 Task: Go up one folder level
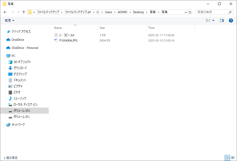click(x=23, y=12)
